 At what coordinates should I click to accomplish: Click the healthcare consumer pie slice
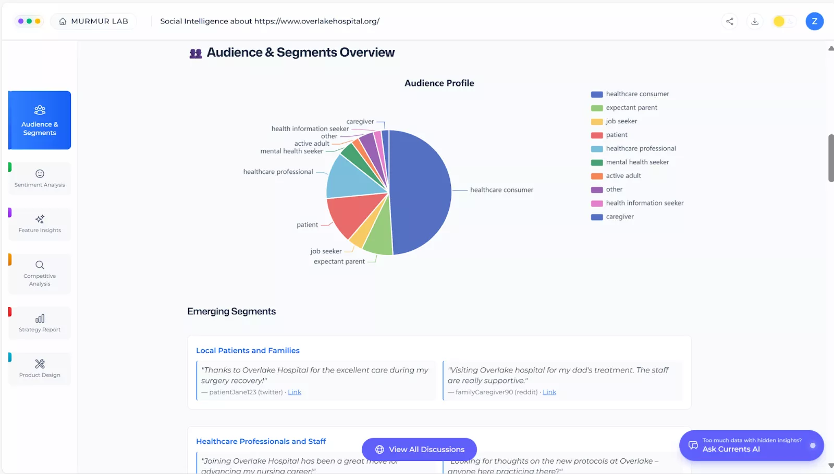tap(422, 193)
